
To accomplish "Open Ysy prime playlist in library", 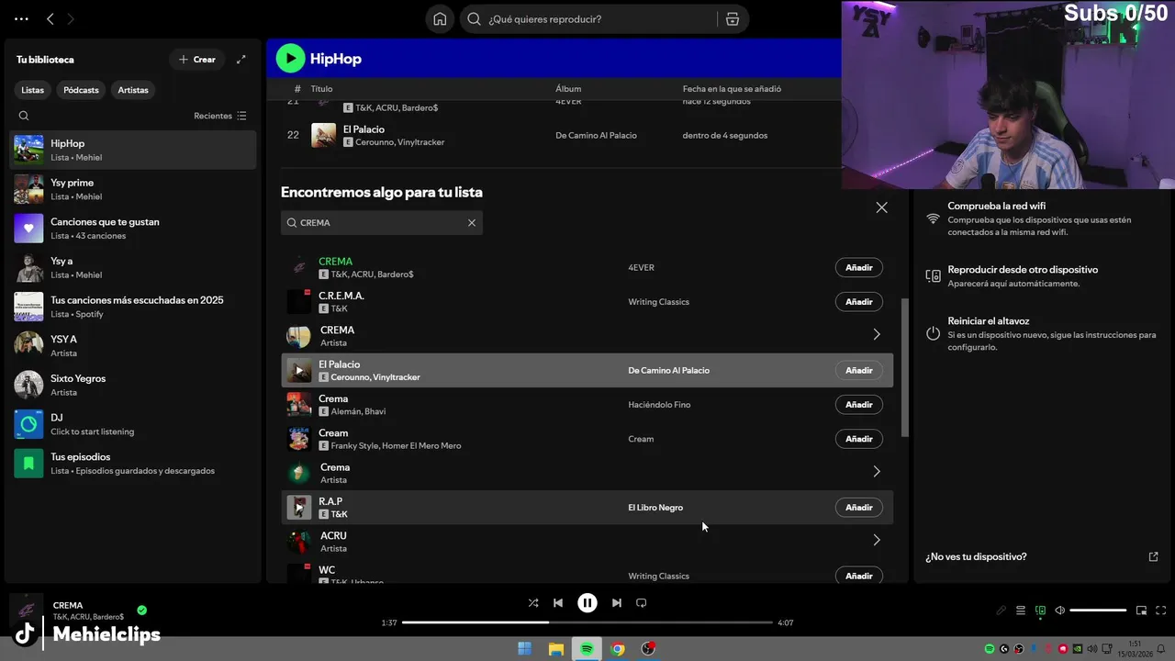I will coord(133,189).
